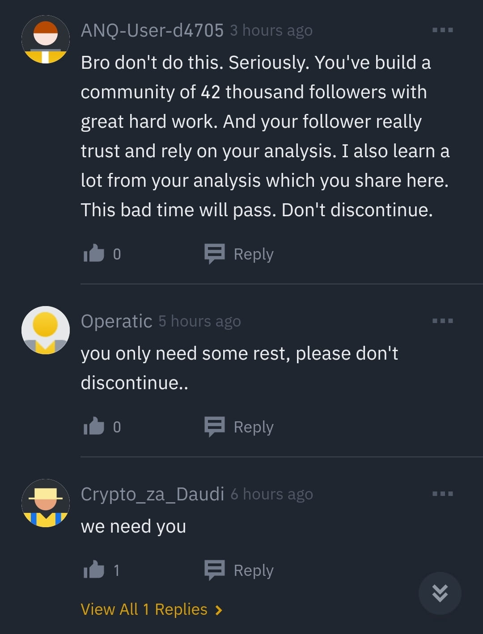Expand View All 1 Replies

click(x=151, y=609)
